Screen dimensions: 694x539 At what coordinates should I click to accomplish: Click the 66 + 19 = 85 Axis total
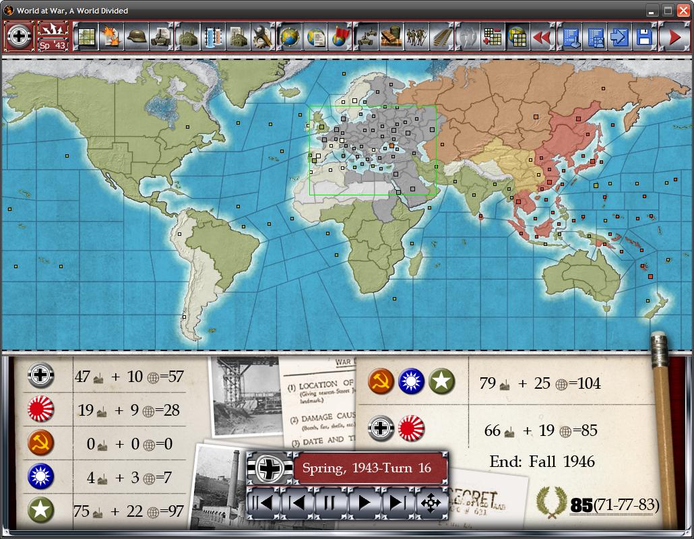click(x=541, y=430)
